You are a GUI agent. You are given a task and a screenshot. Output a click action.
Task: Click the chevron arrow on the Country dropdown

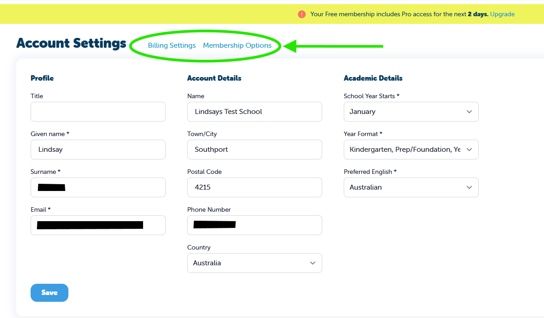point(313,263)
